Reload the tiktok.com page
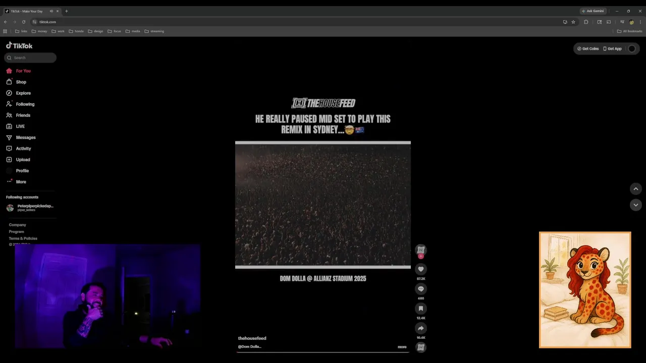646x363 pixels. point(23,22)
